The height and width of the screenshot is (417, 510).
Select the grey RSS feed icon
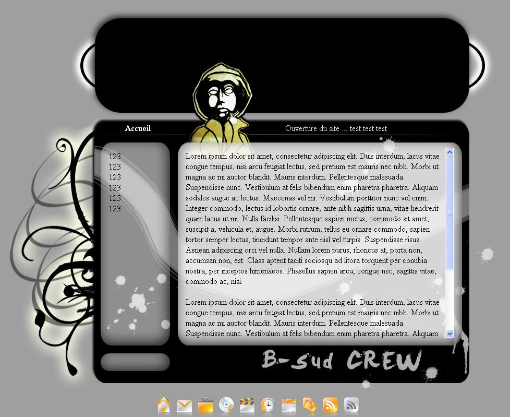(x=351, y=406)
